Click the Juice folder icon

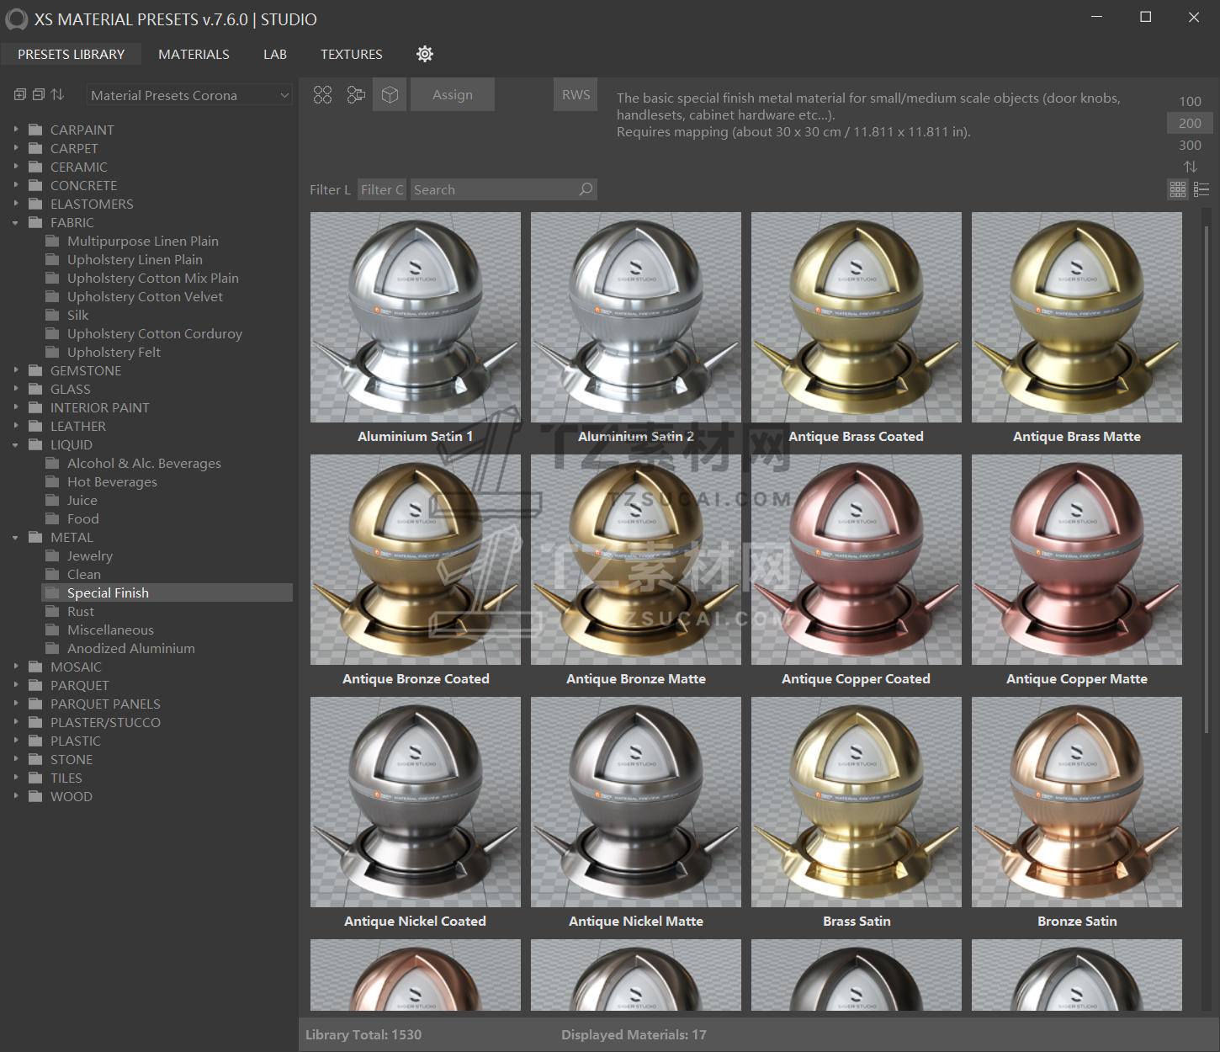pyautogui.click(x=52, y=500)
